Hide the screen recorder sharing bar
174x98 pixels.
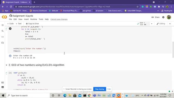click(x=109, y=89)
